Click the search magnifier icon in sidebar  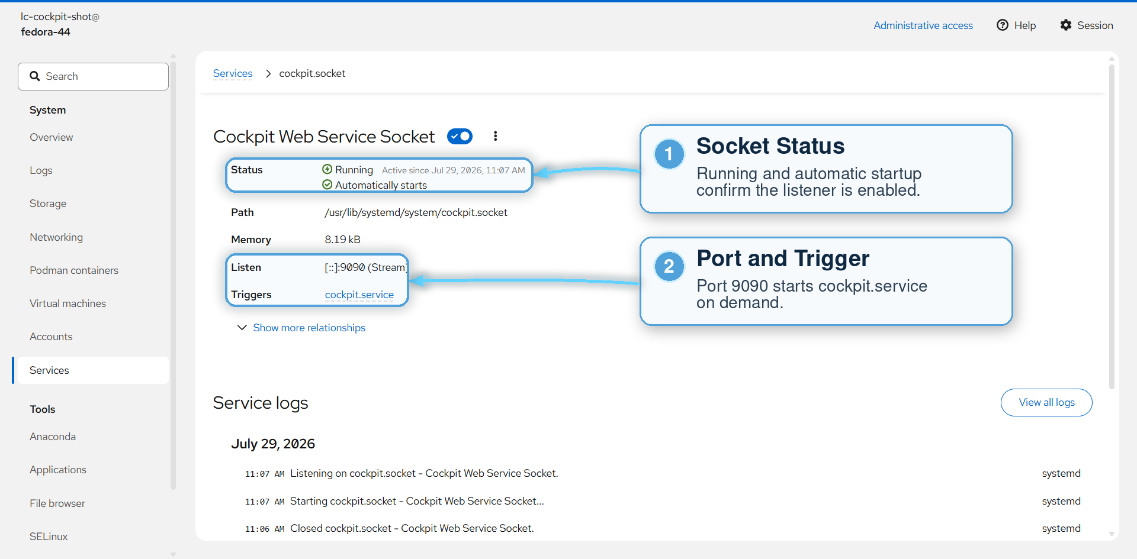pyautogui.click(x=35, y=76)
